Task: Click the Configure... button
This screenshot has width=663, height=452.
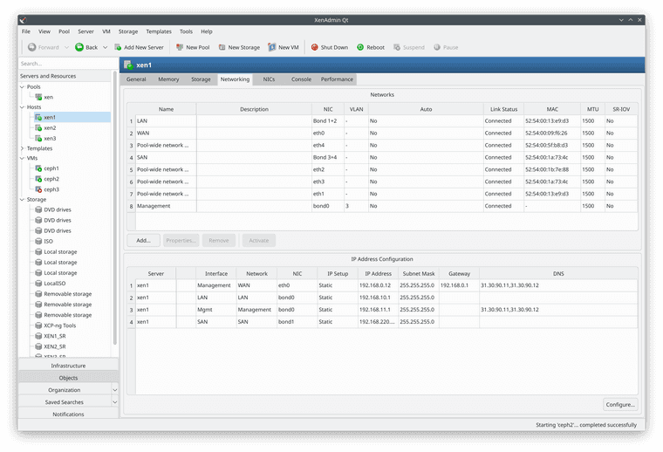Action: pyautogui.click(x=620, y=405)
